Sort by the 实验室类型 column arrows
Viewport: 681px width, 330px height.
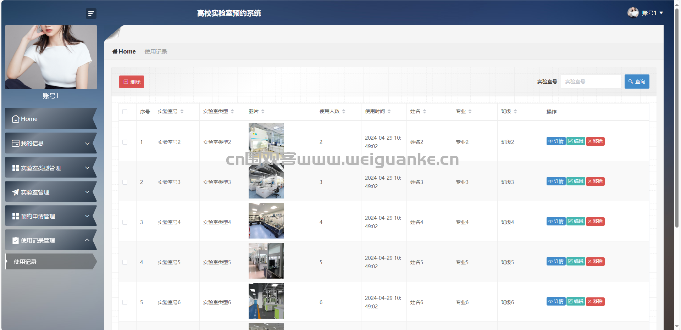(232, 111)
